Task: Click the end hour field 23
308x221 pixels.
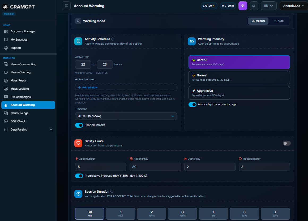Action: click(105, 64)
